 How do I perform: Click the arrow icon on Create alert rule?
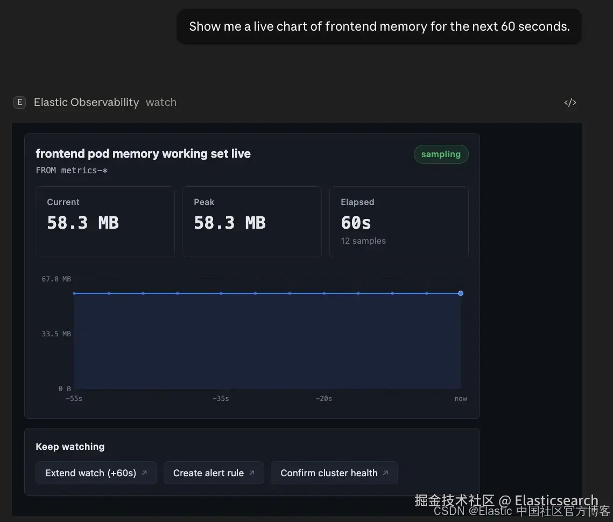252,473
